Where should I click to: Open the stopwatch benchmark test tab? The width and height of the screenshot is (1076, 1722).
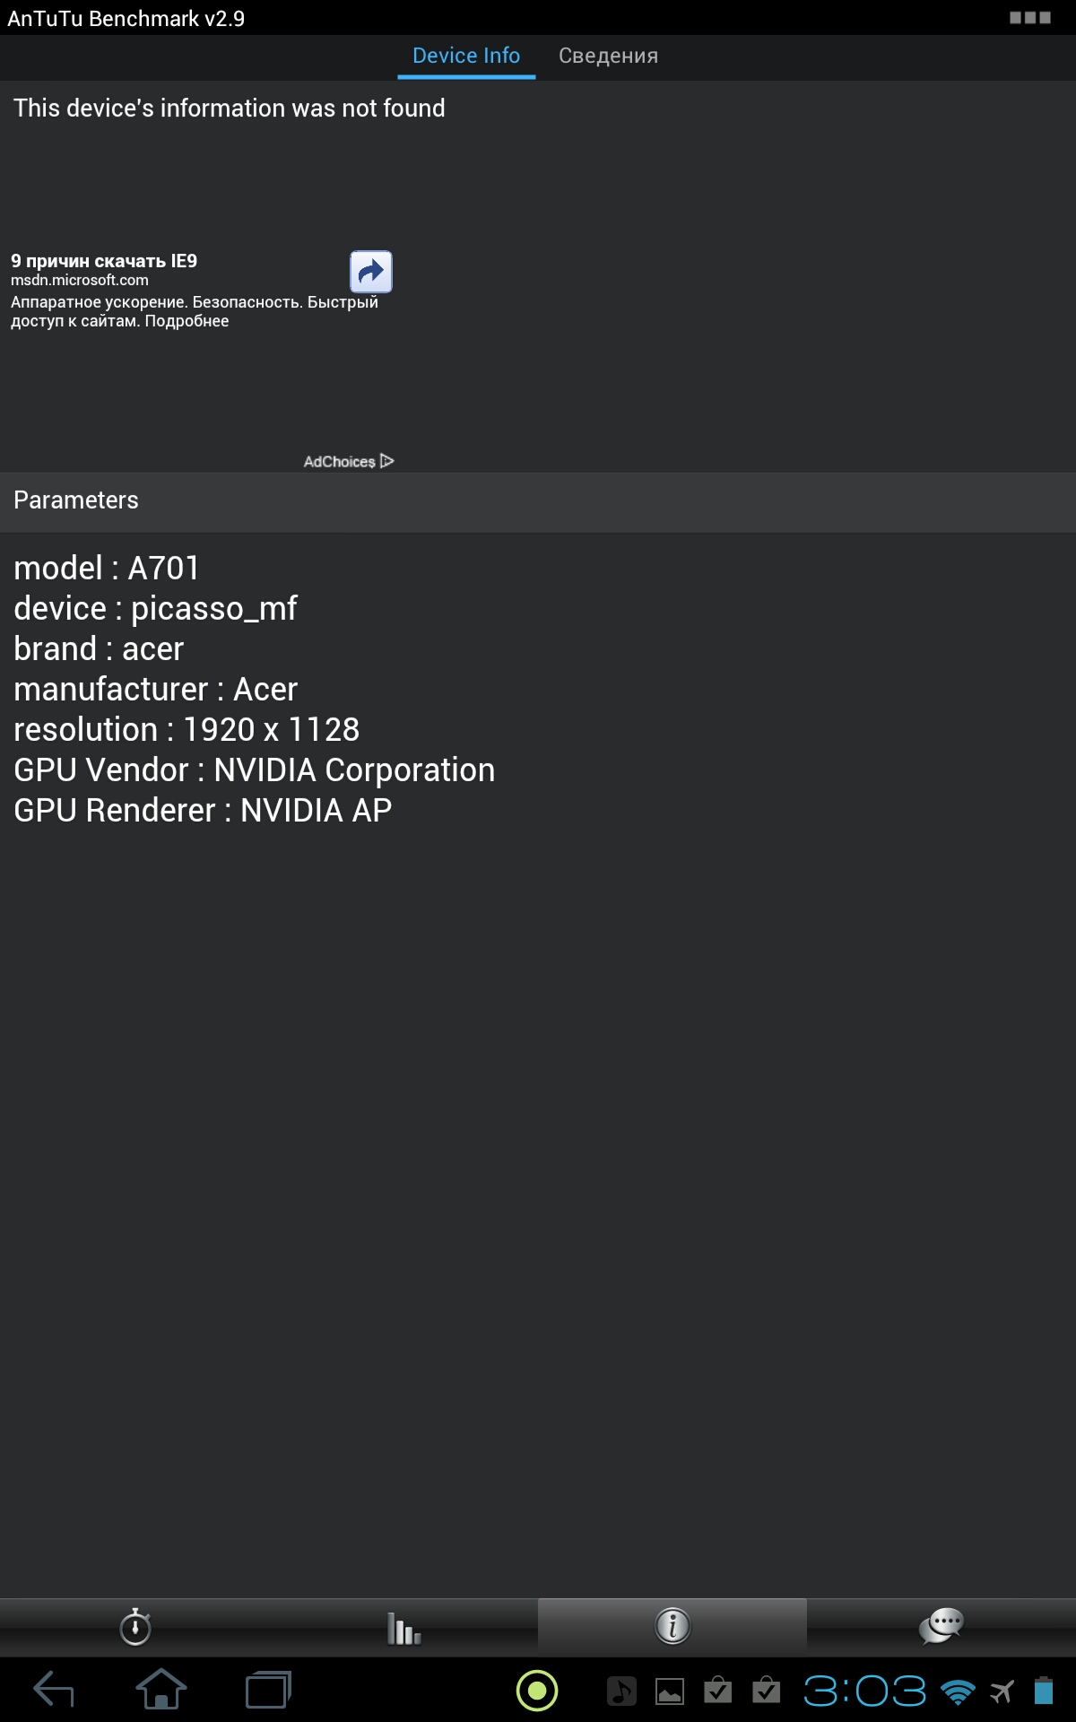click(134, 1625)
